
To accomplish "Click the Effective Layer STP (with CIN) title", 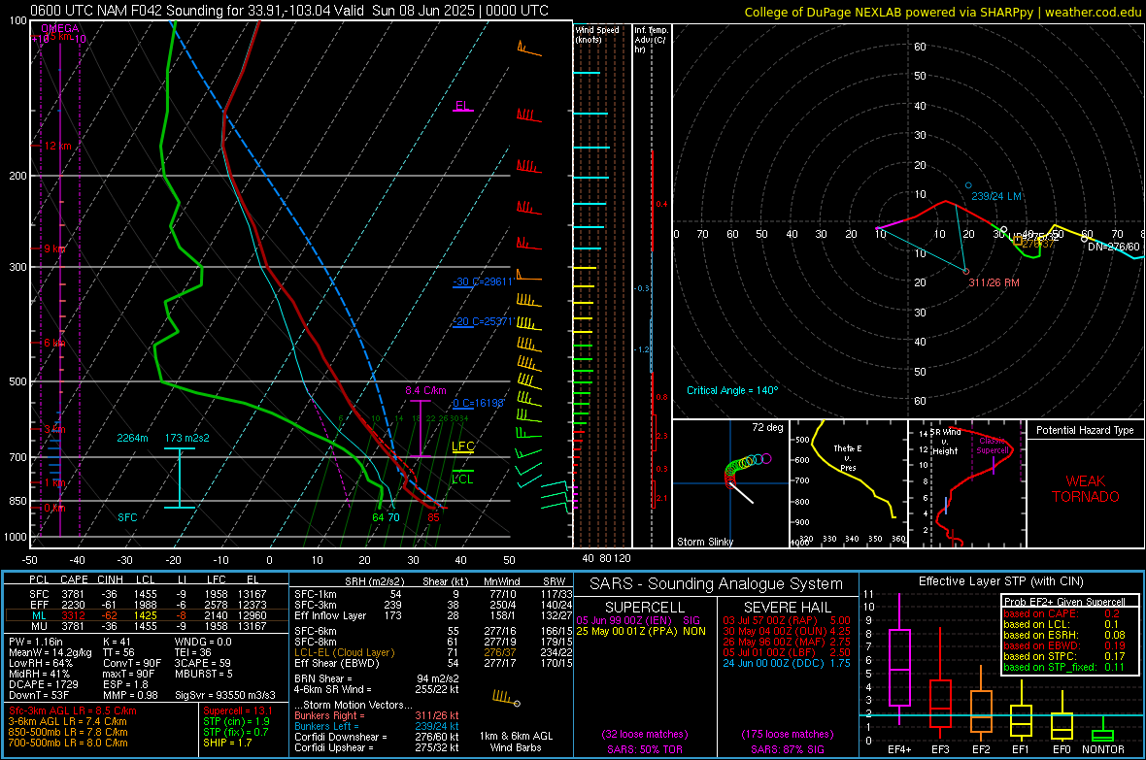I will tap(1000, 581).
